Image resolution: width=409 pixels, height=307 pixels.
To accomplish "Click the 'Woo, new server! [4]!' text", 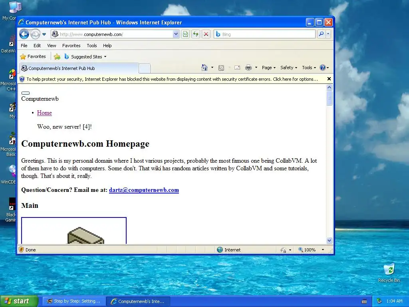I will [64, 127].
